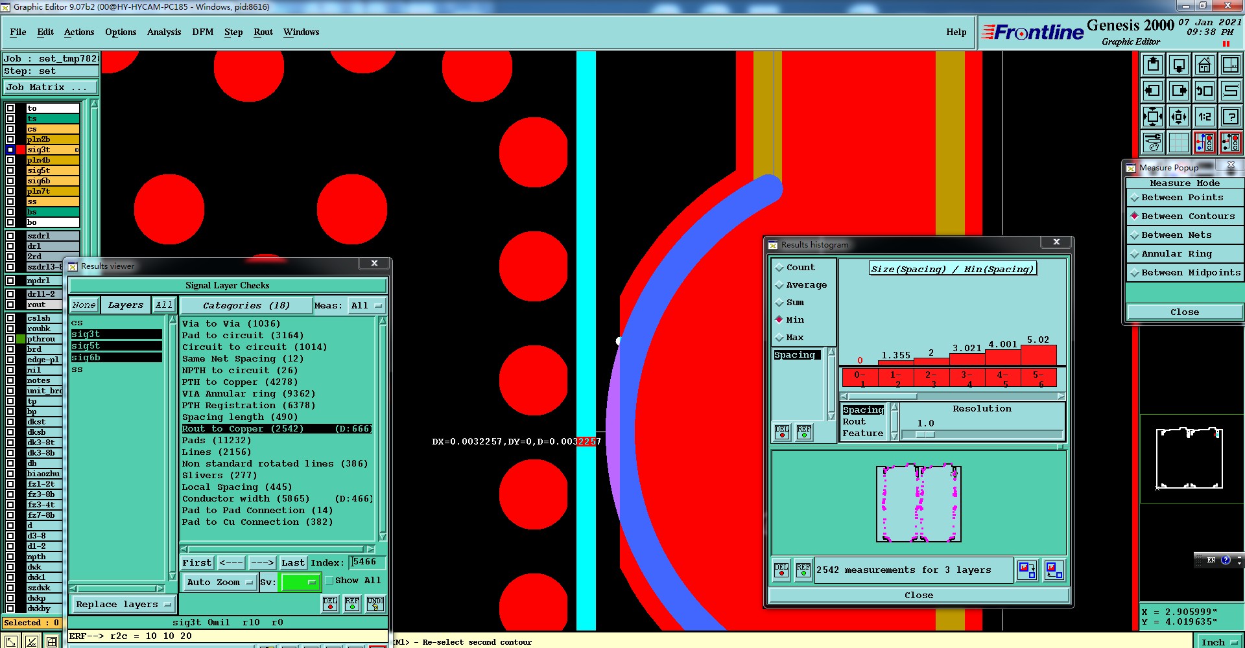Click the UNDO icon in Results viewer
This screenshot has height=648, width=1245.
375,604
